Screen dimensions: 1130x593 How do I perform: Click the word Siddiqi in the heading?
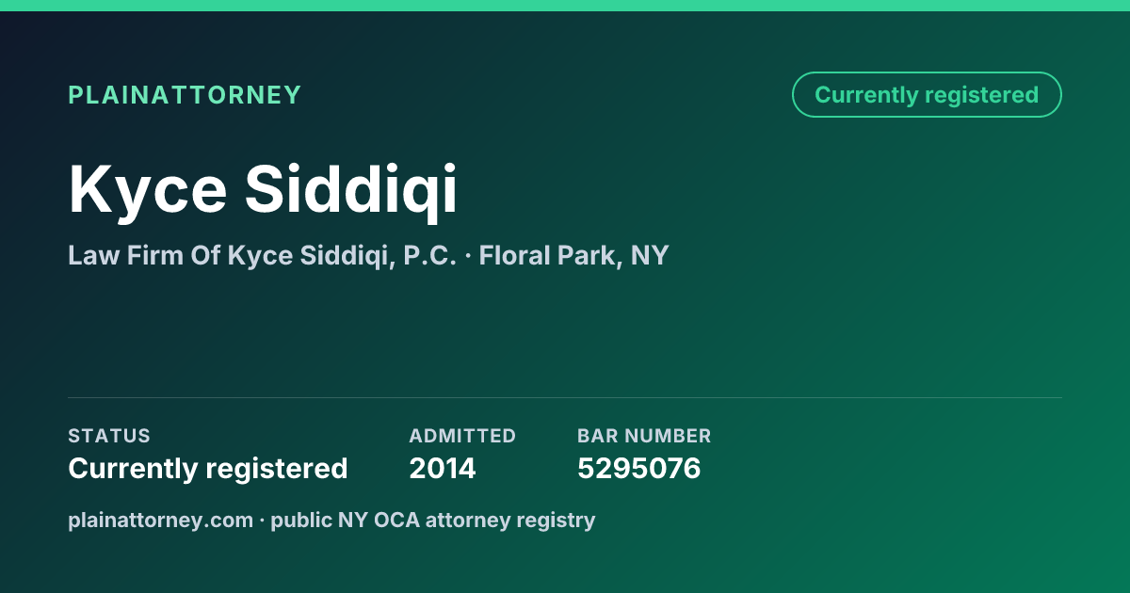pyautogui.click(x=352, y=188)
